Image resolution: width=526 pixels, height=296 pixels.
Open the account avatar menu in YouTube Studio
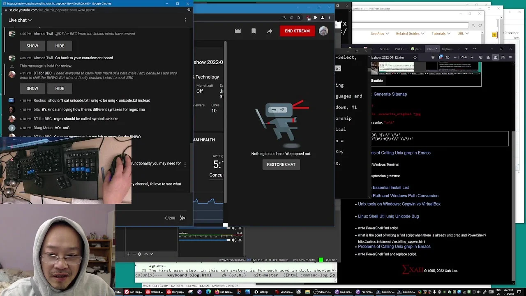click(x=323, y=31)
